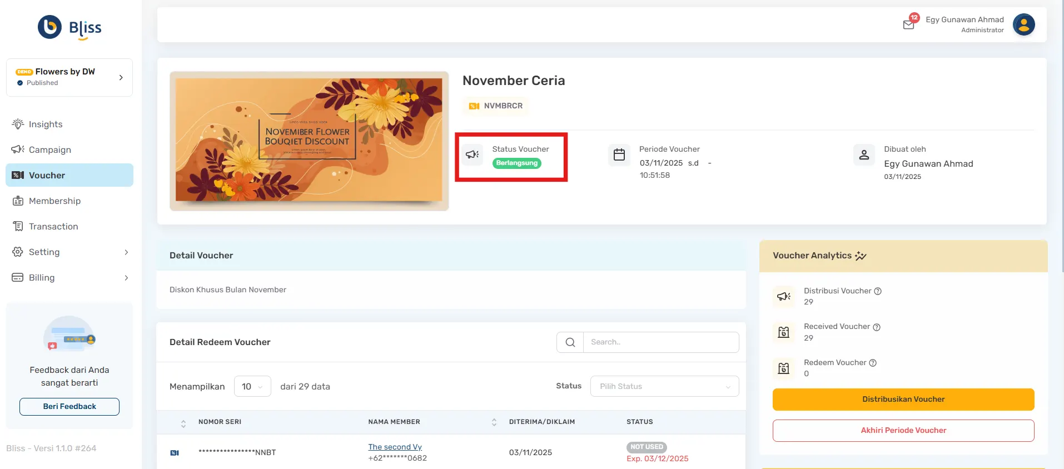Screen dimensions: 1064x469
Task: Click the Insights lightbulb icon
Action: (18, 124)
